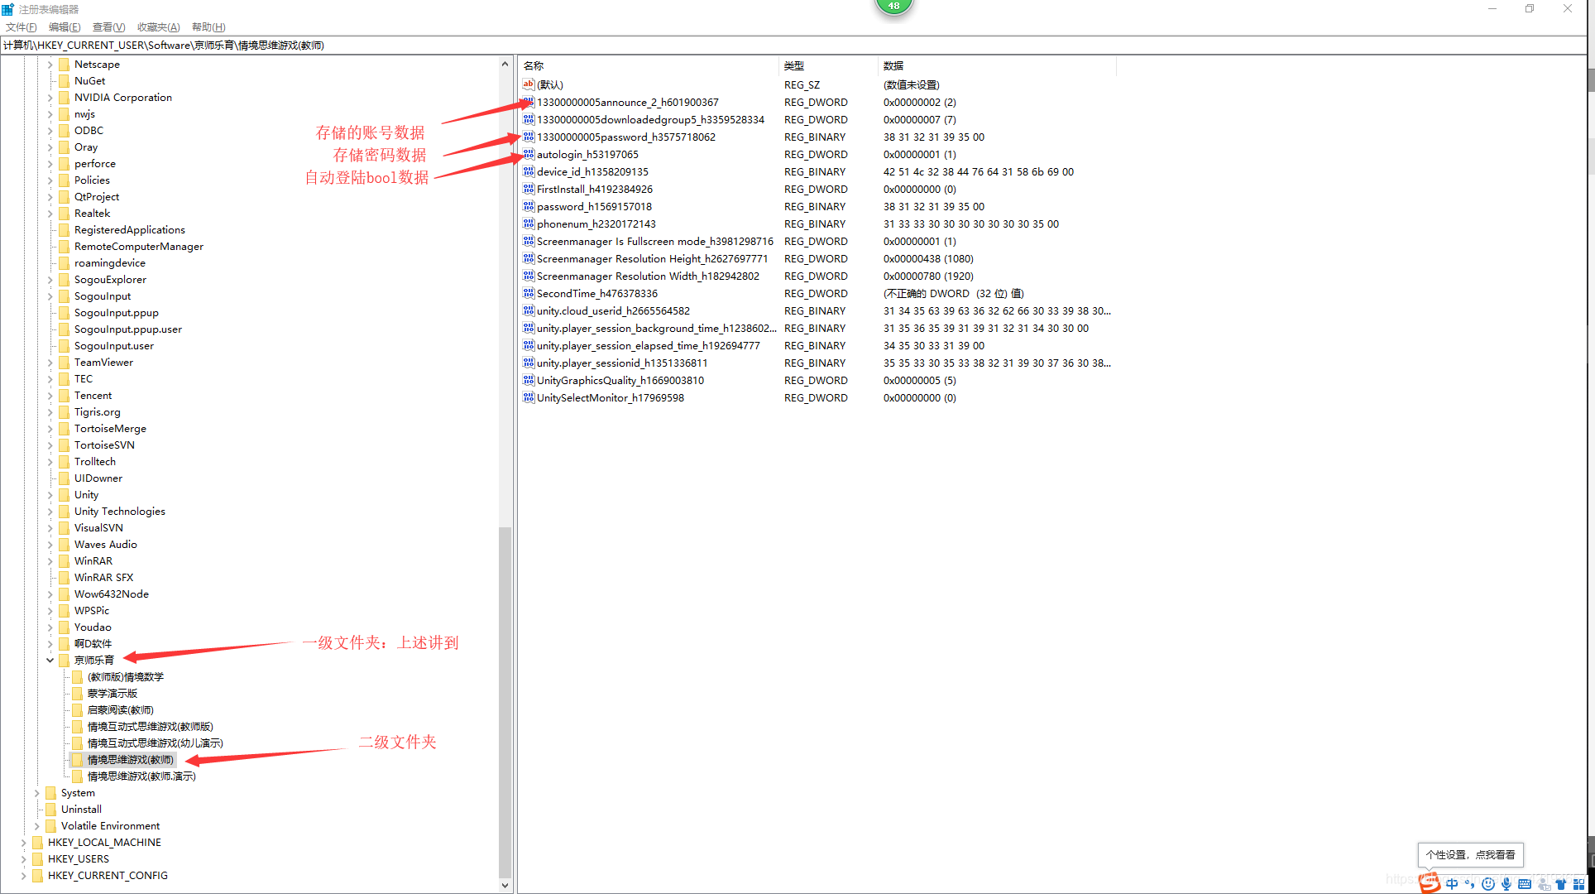Select the 蒙学演示版 folder icon
This screenshot has height=894, width=1595.
78,694
